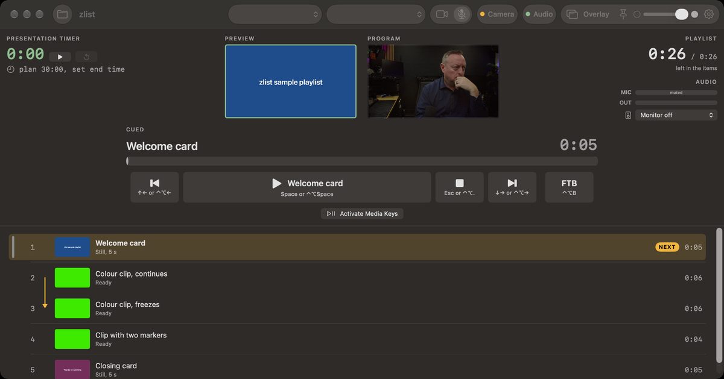Toggle the Camera status pill

click(497, 14)
